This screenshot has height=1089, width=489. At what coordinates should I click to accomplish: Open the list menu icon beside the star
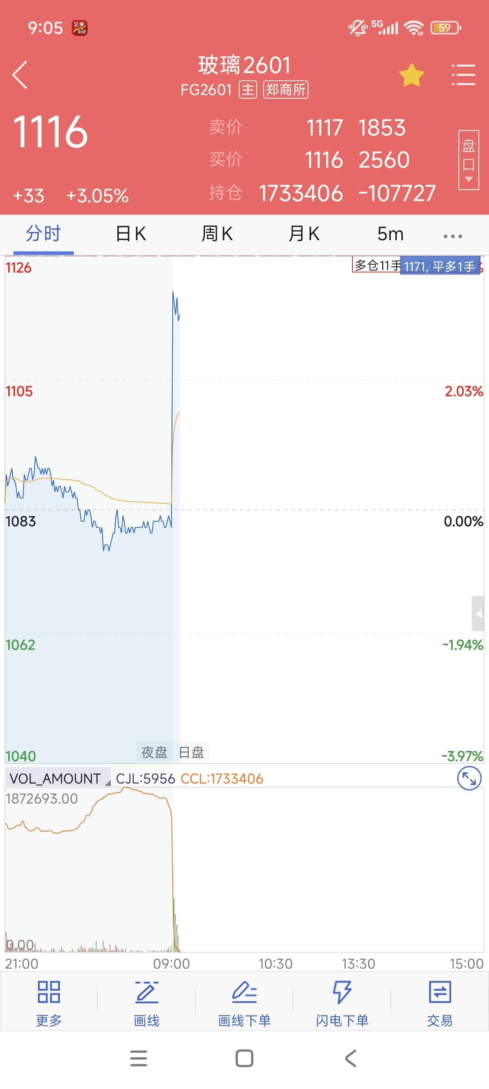point(463,75)
